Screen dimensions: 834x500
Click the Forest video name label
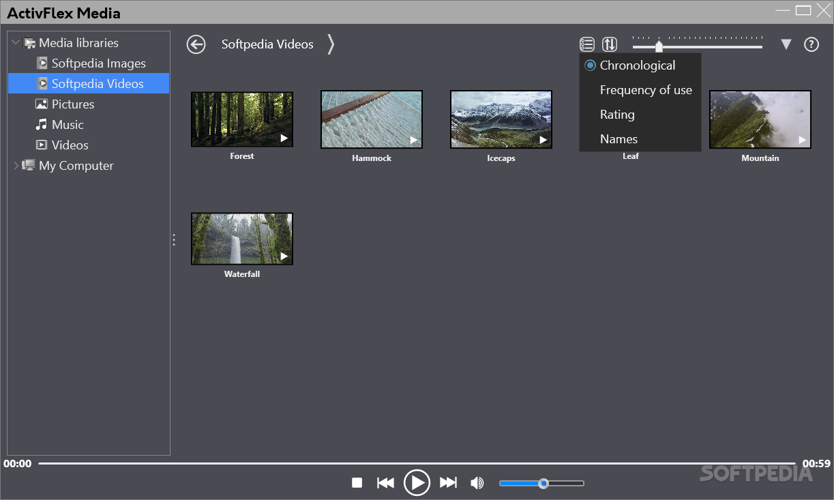click(242, 156)
